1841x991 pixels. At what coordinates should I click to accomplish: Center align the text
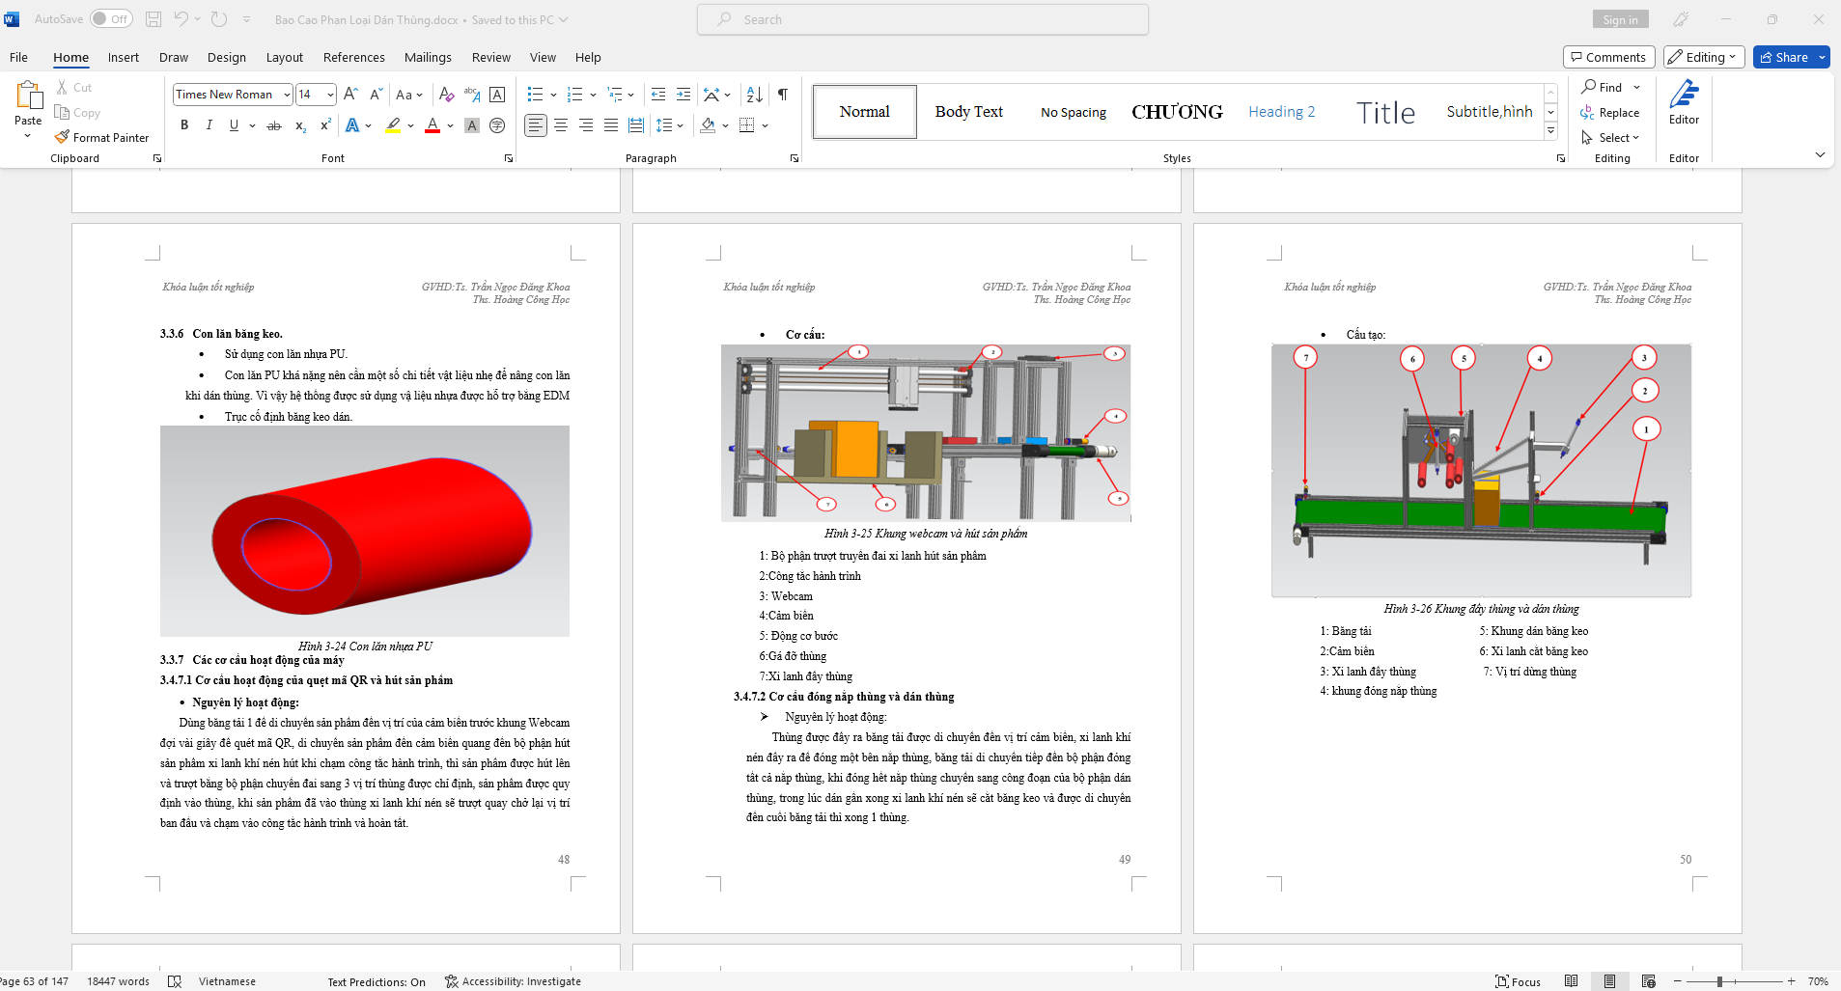(x=561, y=125)
